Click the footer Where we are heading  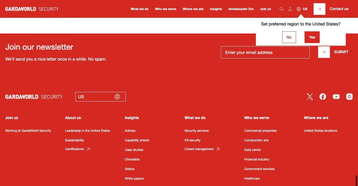316,118
